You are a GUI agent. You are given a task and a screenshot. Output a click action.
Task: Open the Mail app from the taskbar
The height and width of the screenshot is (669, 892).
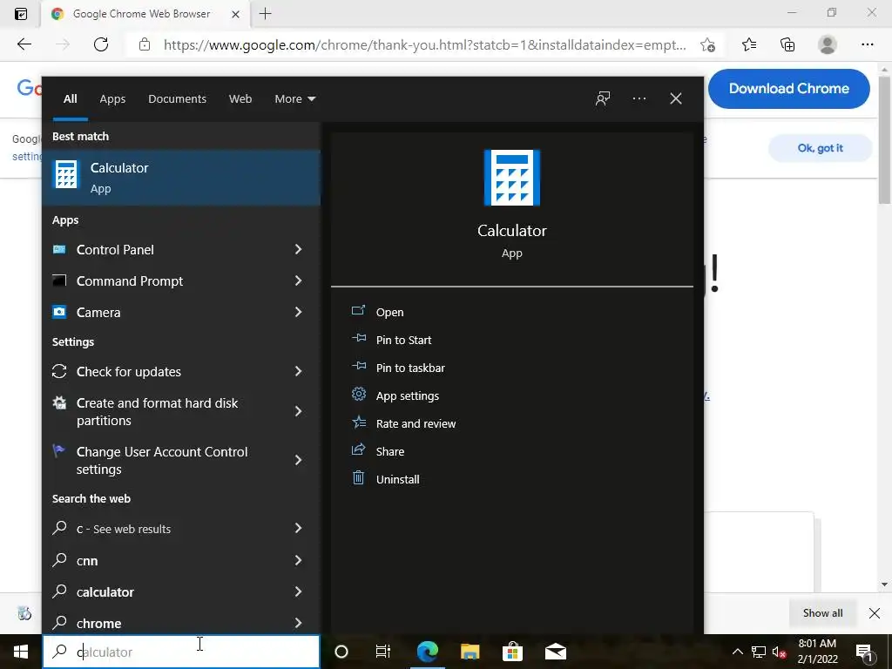point(556,652)
